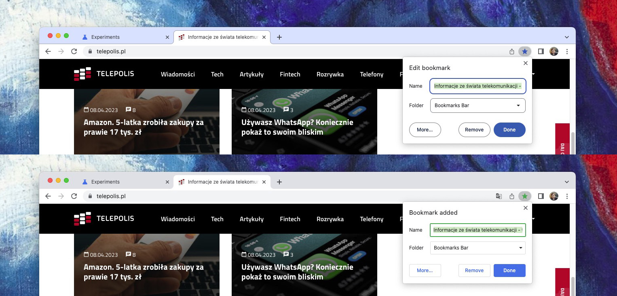Expand the Folder dropdown in the "Edit bookmark" dialog

[x=478, y=106]
